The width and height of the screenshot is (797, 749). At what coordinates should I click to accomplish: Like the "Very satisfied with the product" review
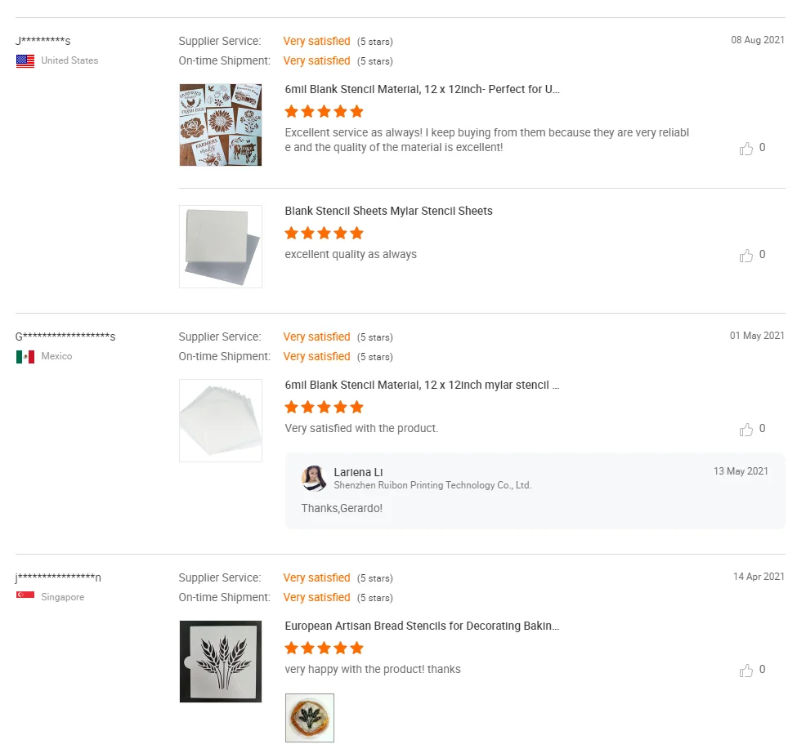click(x=746, y=430)
